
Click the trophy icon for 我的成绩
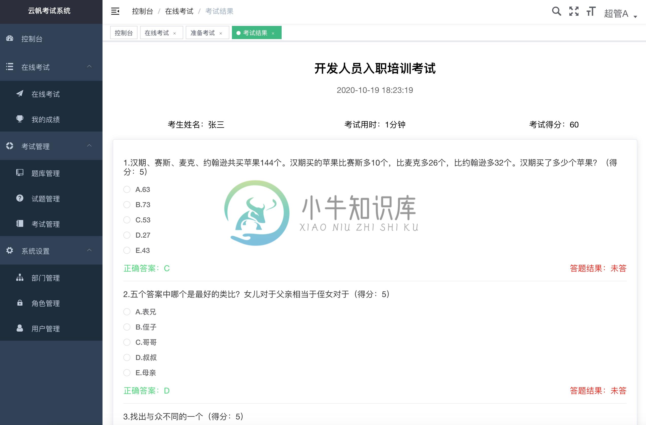(20, 119)
